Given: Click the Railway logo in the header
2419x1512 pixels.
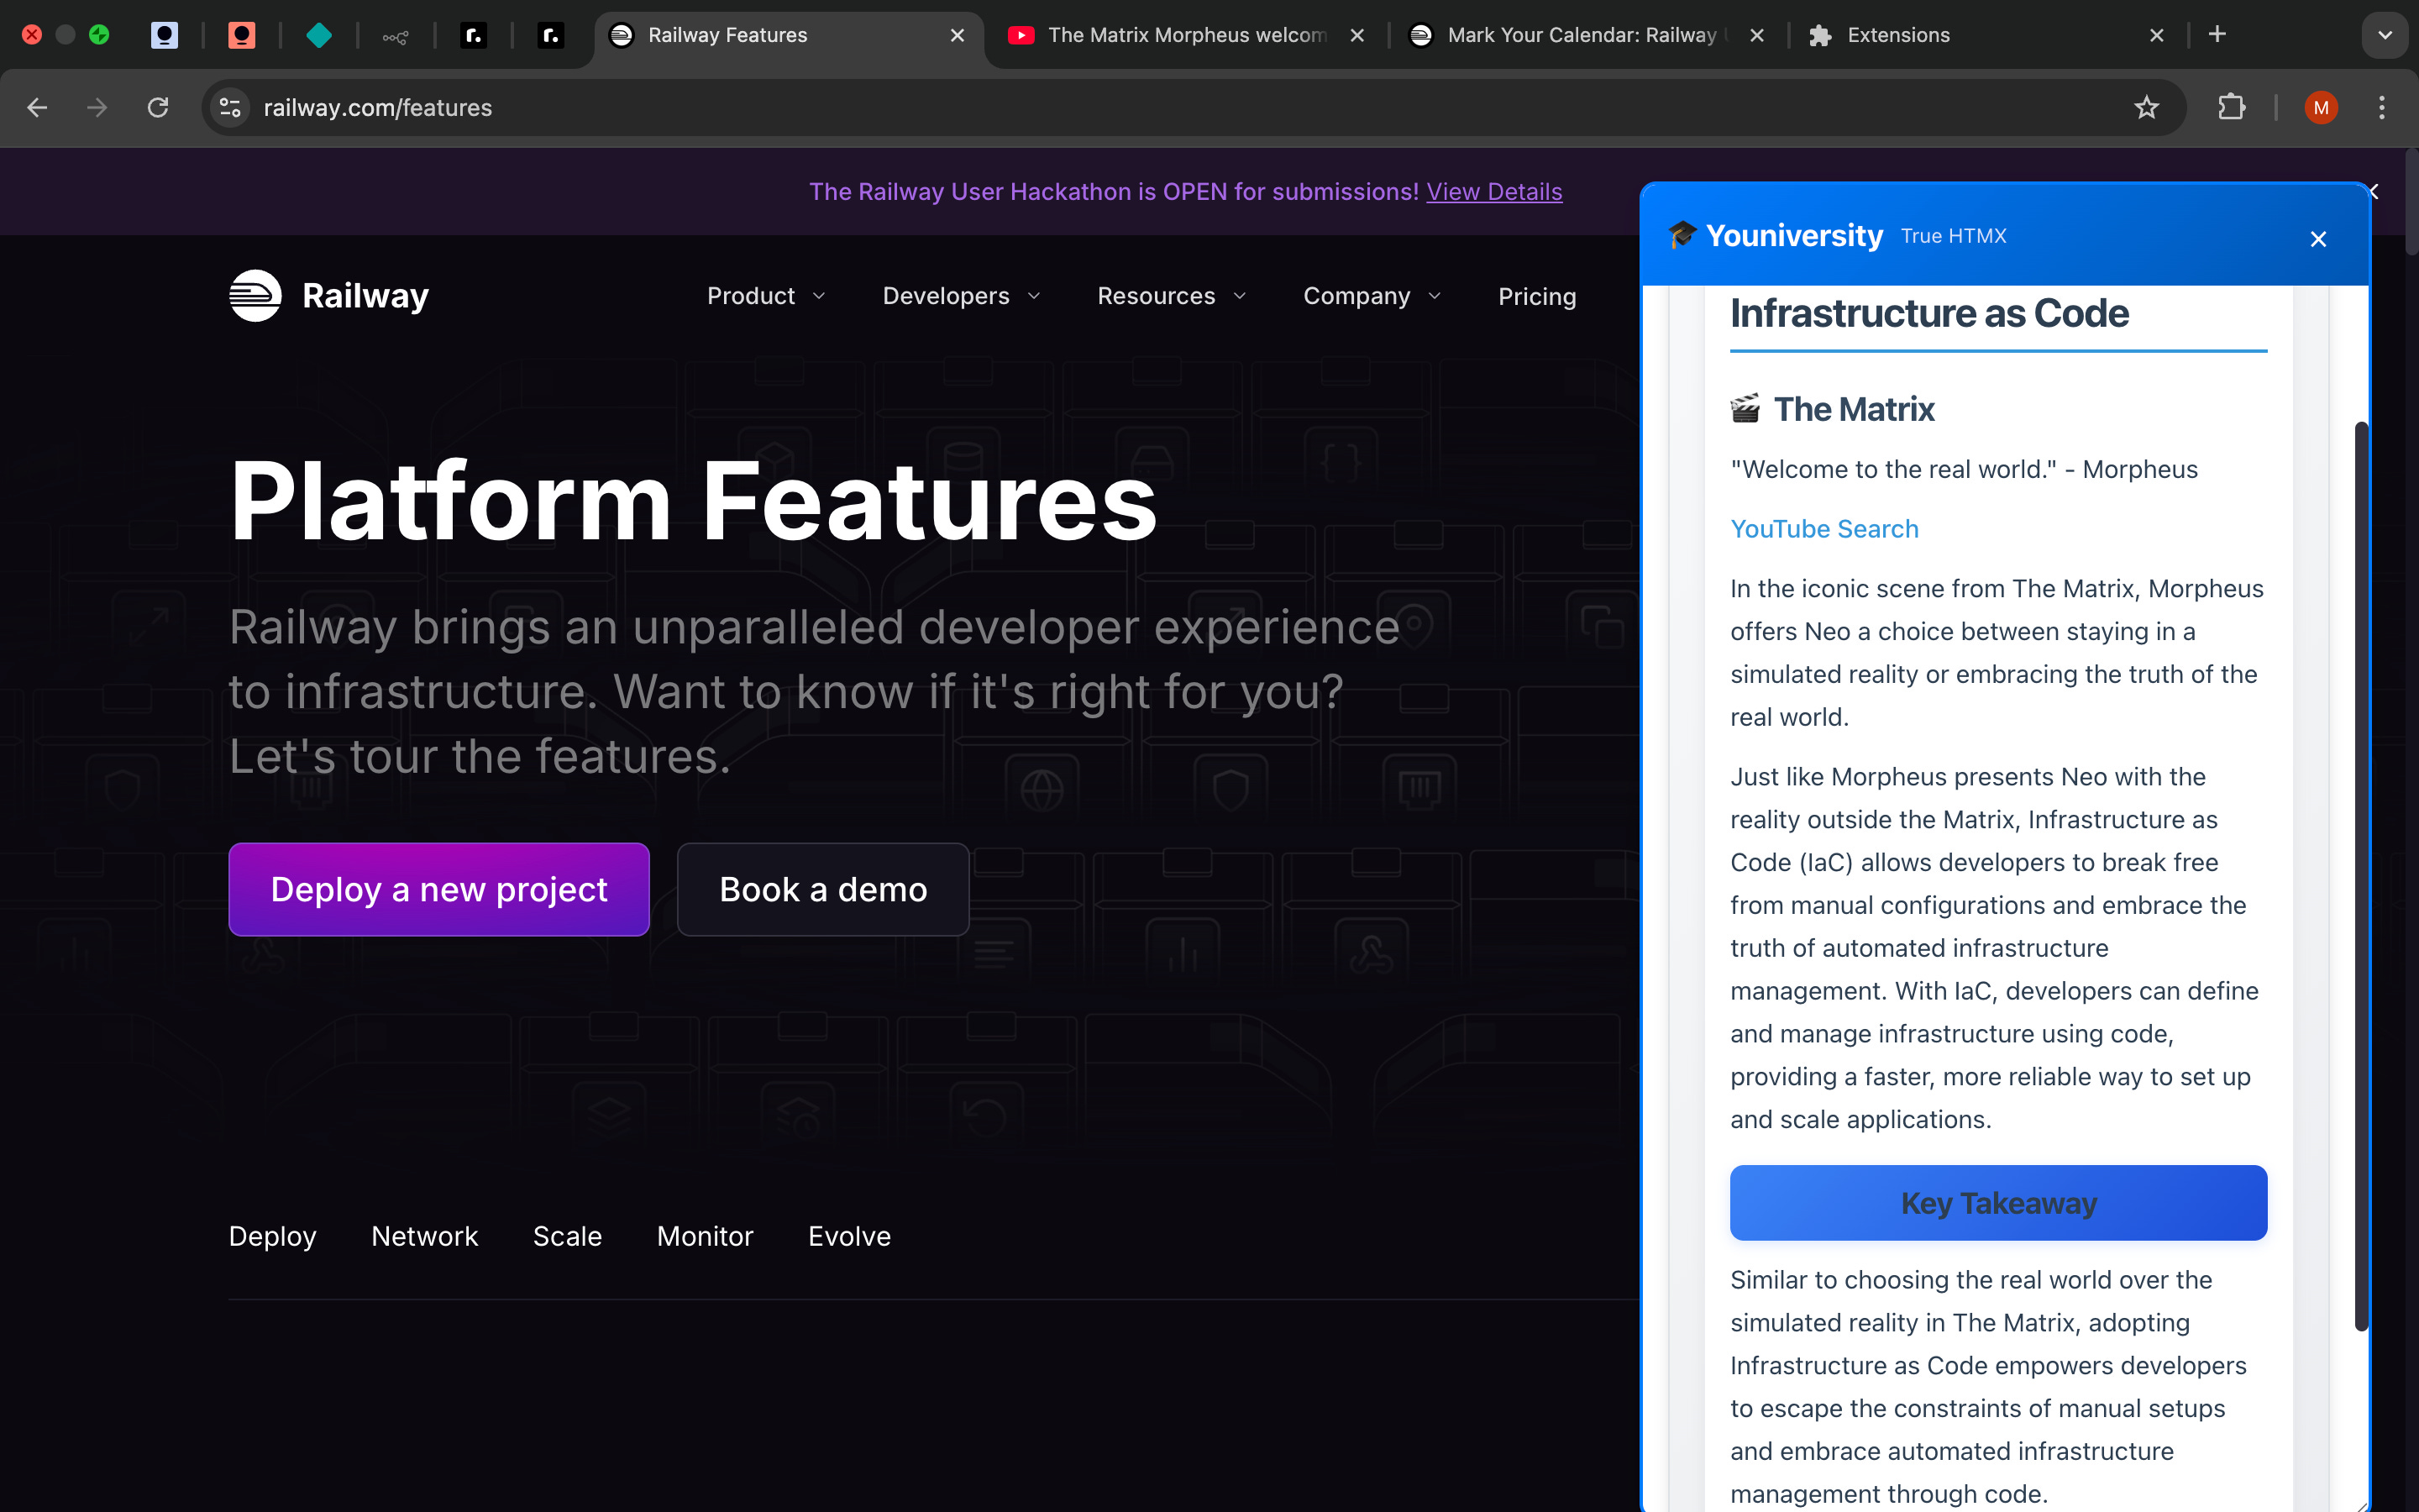Looking at the screenshot, I should (329, 295).
